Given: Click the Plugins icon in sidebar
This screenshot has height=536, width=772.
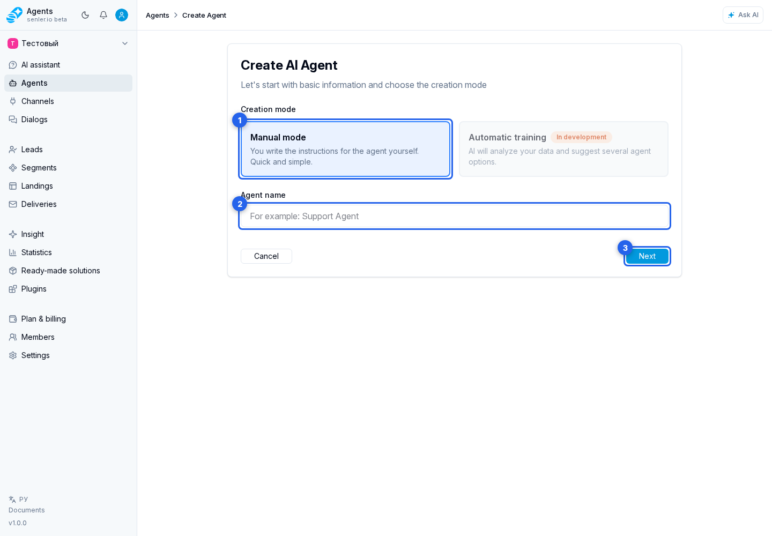Looking at the screenshot, I should pyautogui.click(x=13, y=289).
